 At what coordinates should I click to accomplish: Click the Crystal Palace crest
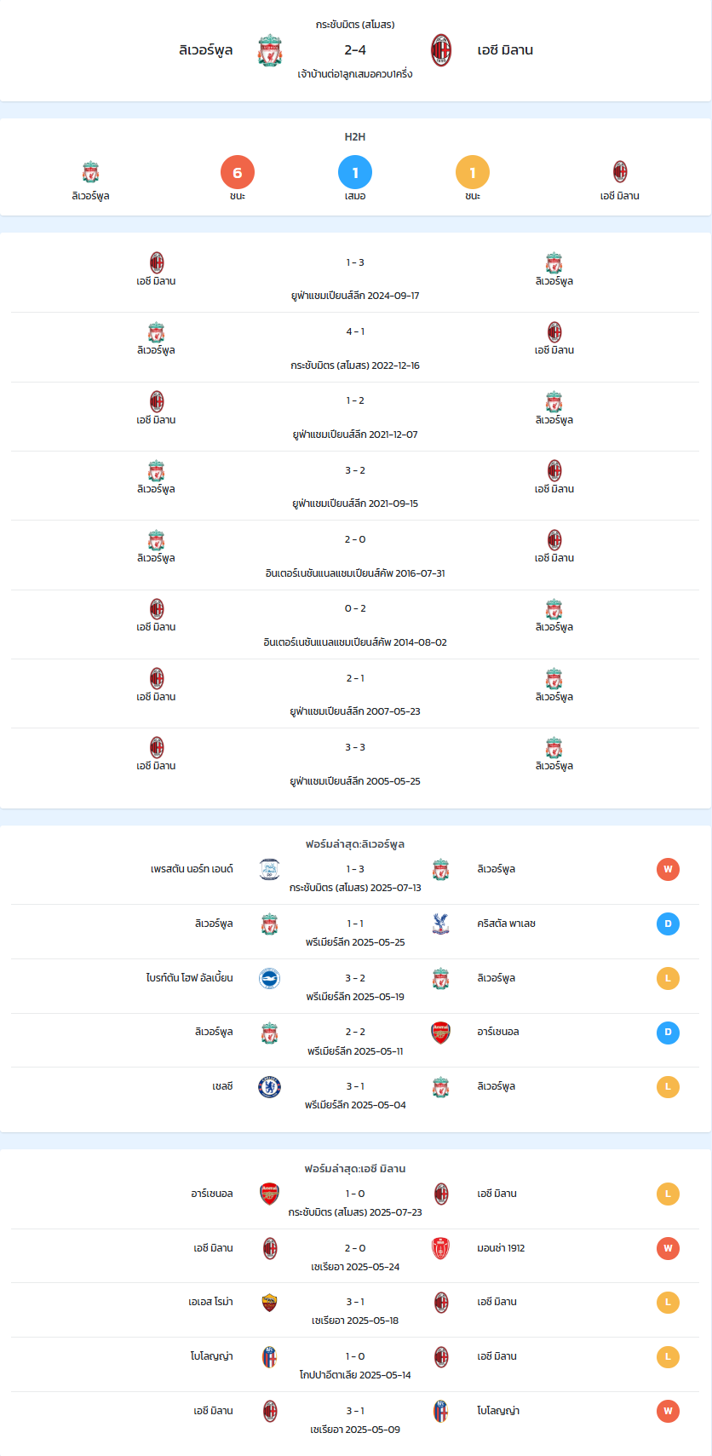[440, 924]
